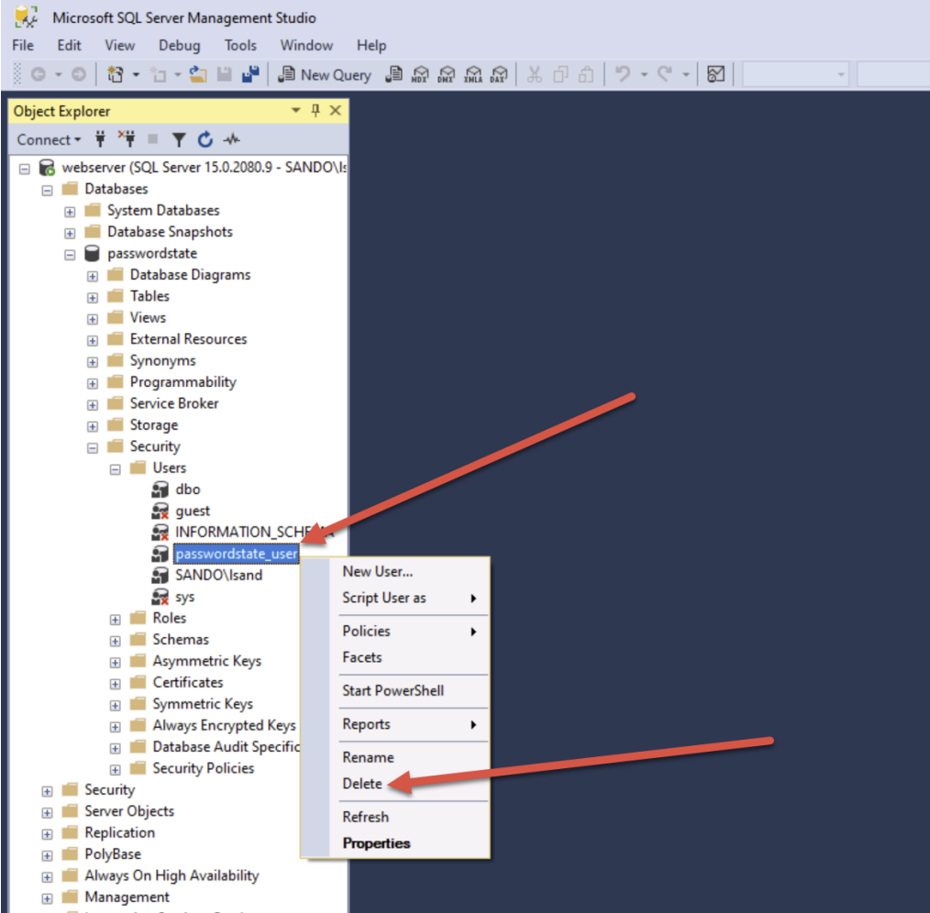Screen dimensions: 930x913
Task: Select the Always On High Availability folder
Action: 172,875
